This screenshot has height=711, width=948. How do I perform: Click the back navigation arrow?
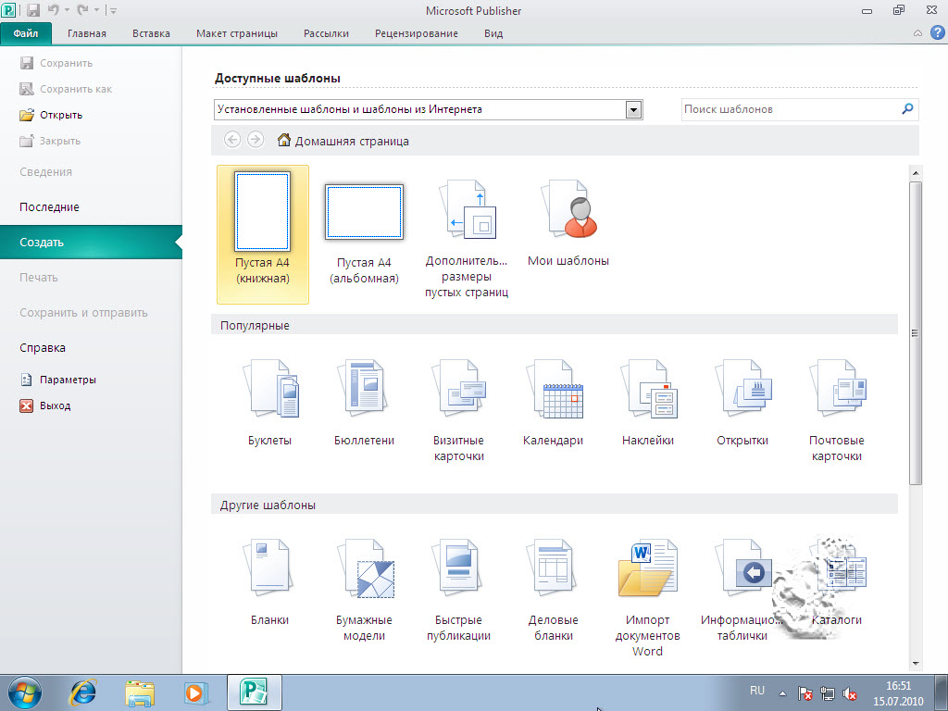pyautogui.click(x=232, y=140)
